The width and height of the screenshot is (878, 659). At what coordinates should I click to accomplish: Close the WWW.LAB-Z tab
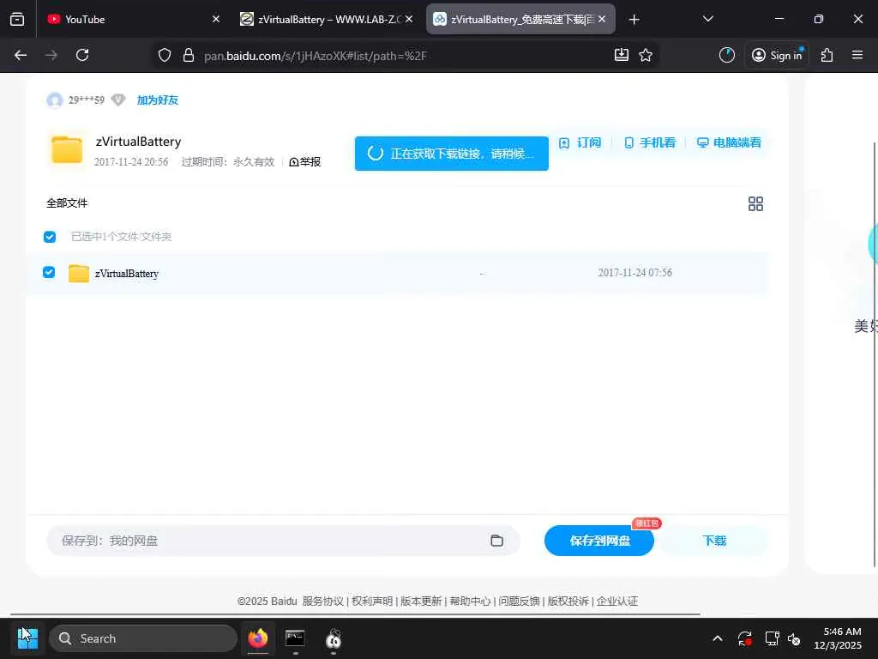click(x=409, y=19)
